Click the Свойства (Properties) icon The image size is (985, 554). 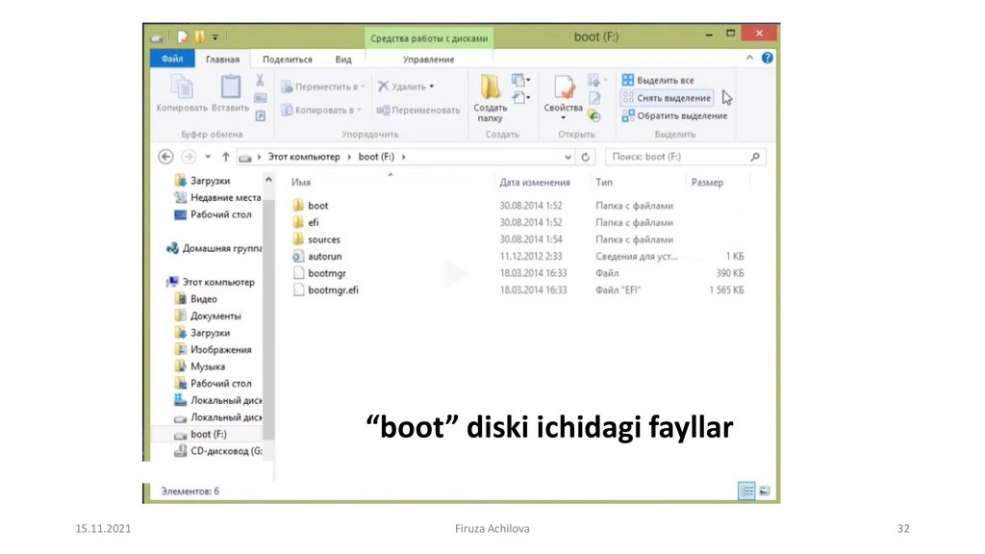[x=564, y=88]
